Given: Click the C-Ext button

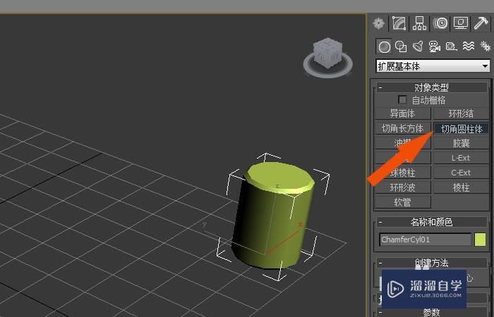Looking at the screenshot, I should point(461,173).
